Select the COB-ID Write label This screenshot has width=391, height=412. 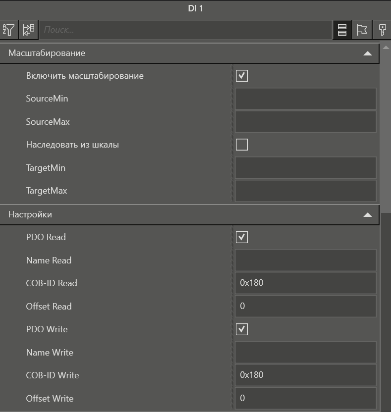point(53,375)
